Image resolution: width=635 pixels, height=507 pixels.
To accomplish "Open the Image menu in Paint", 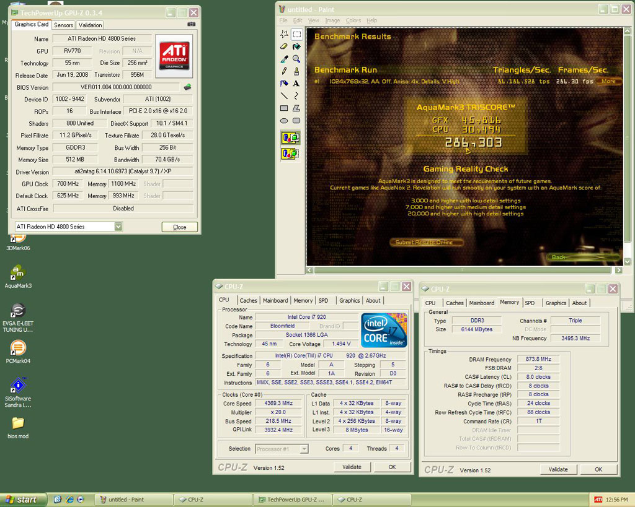I will [332, 20].
